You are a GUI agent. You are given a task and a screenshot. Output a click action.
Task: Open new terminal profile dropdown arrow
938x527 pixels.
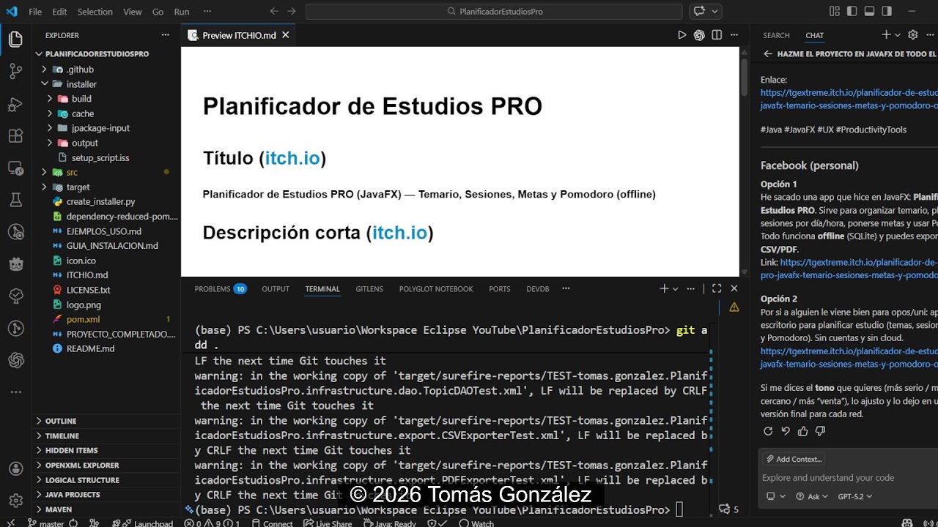(676, 289)
